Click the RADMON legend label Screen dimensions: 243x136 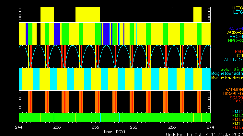(234, 90)
